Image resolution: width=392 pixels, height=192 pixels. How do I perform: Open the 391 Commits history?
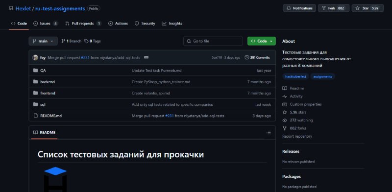(257, 57)
